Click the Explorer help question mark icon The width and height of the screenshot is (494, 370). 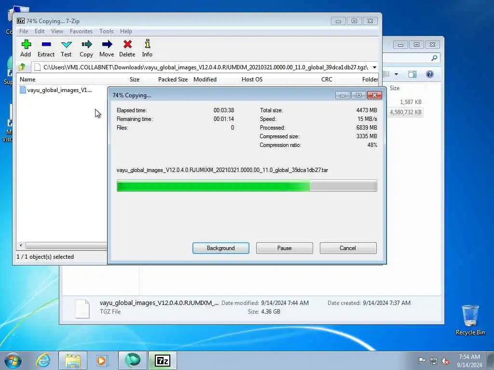[430, 74]
